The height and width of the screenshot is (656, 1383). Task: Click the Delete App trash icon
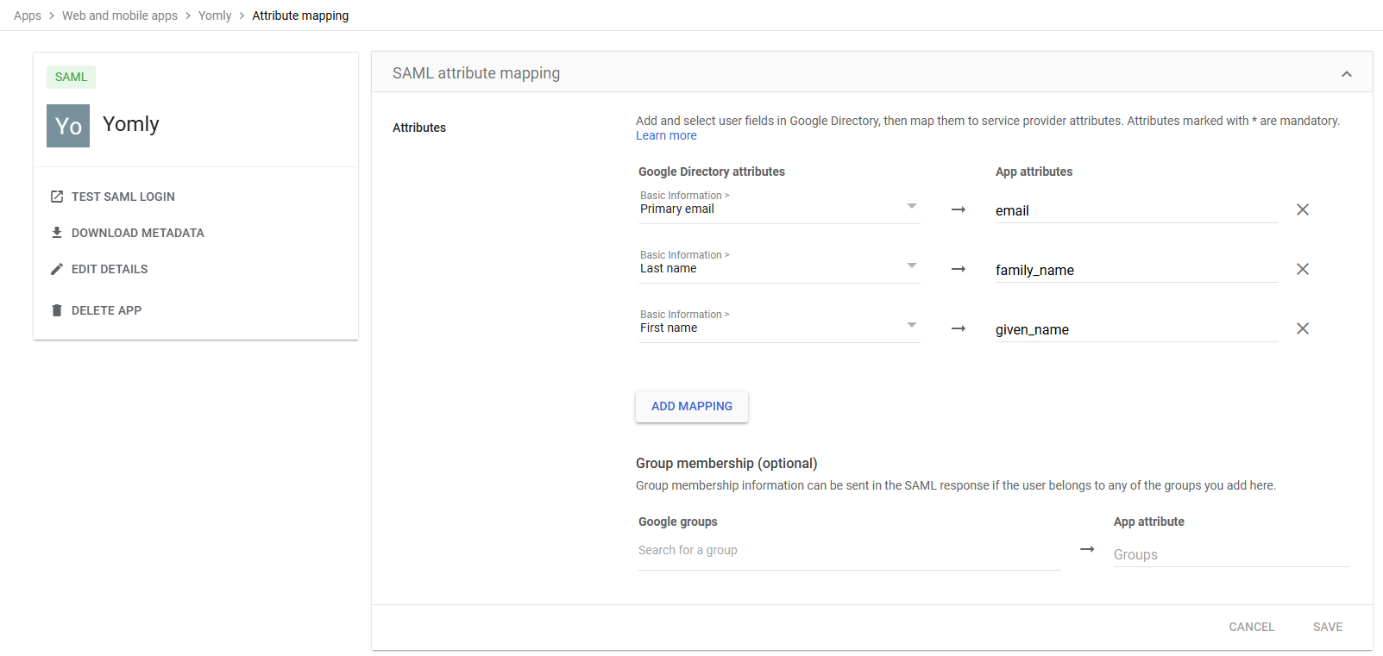click(x=57, y=310)
